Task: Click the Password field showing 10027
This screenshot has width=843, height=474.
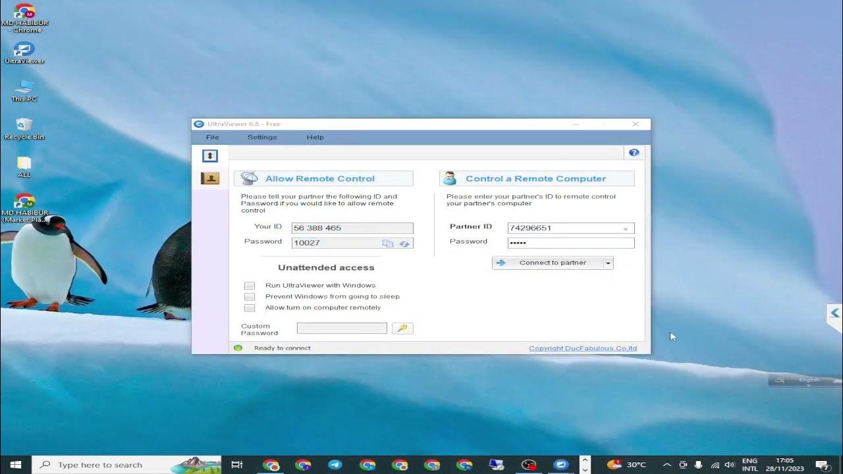Action: [352, 243]
